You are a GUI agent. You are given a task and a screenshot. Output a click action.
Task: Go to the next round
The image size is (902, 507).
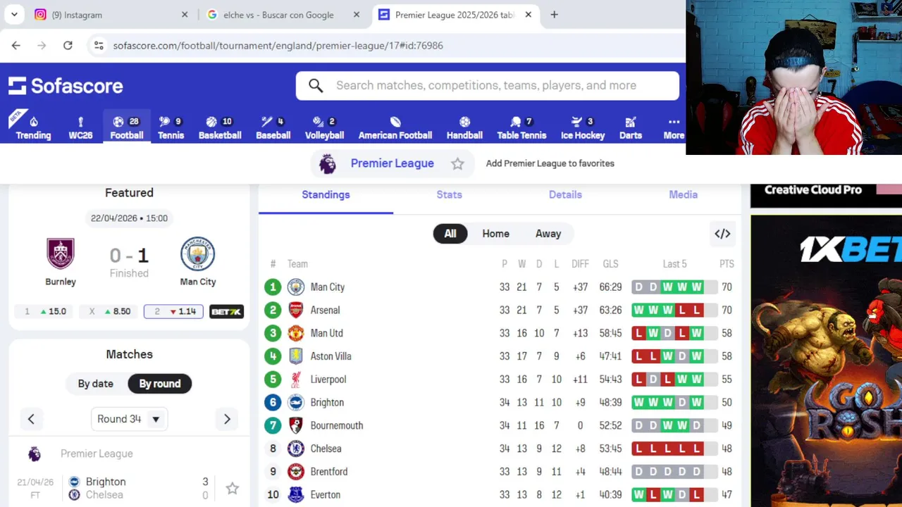[227, 419]
